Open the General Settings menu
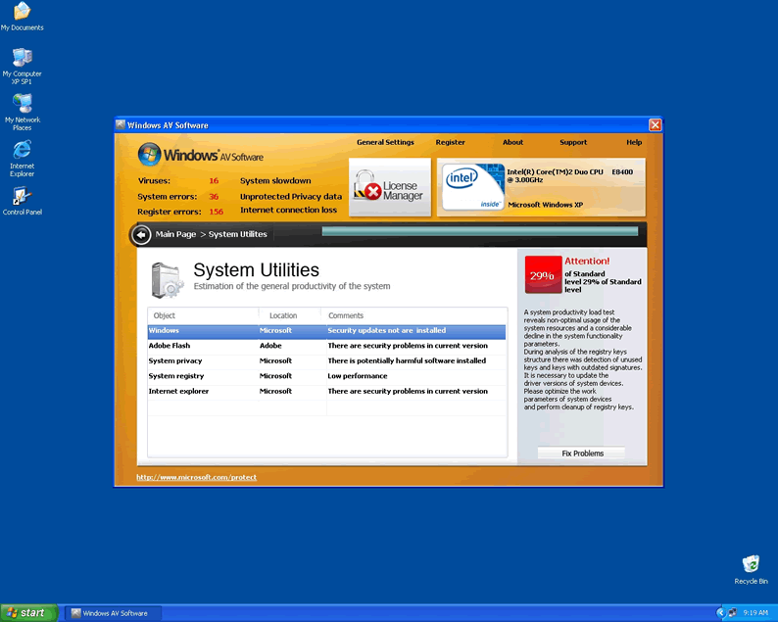The image size is (778, 622). 385,142
